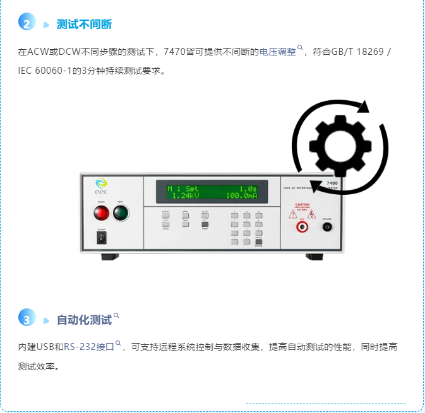Click the arrow icon beside 测试不间断
The height and width of the screenshot is (413, 425).
tap(46, 25)
